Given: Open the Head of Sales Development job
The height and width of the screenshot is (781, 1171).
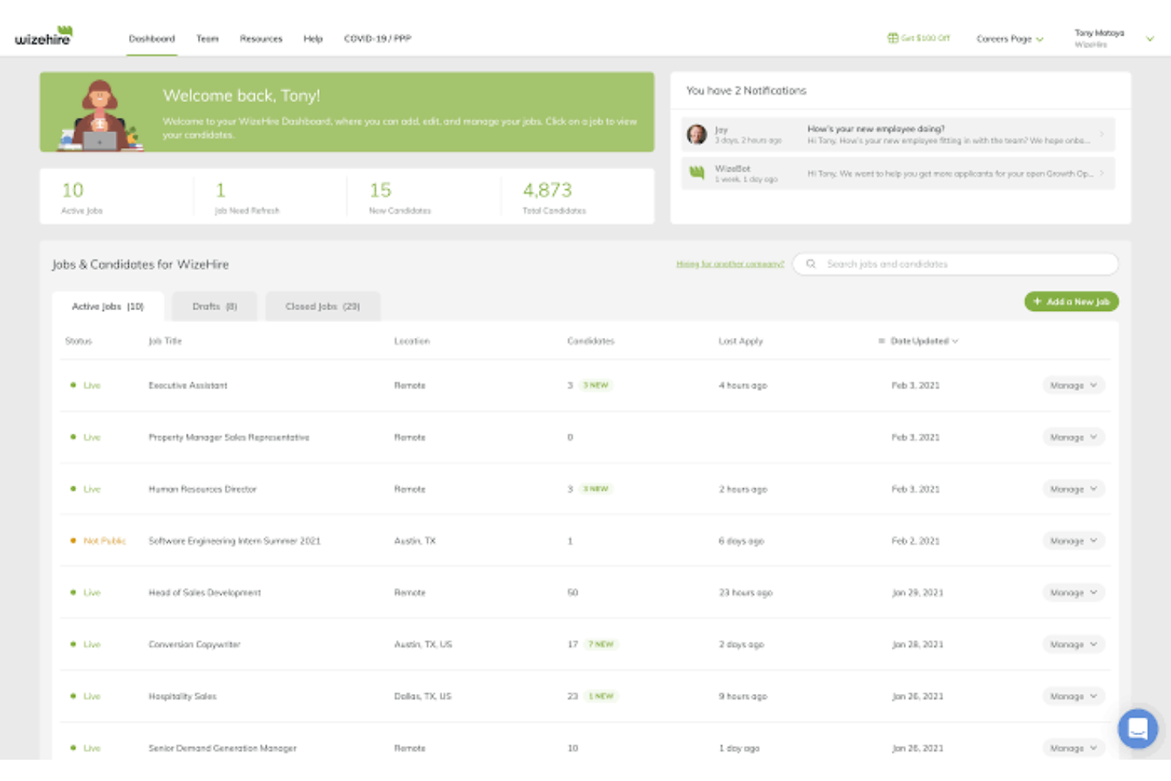Looking at the screenshot, I should click(x=204, y=593).
